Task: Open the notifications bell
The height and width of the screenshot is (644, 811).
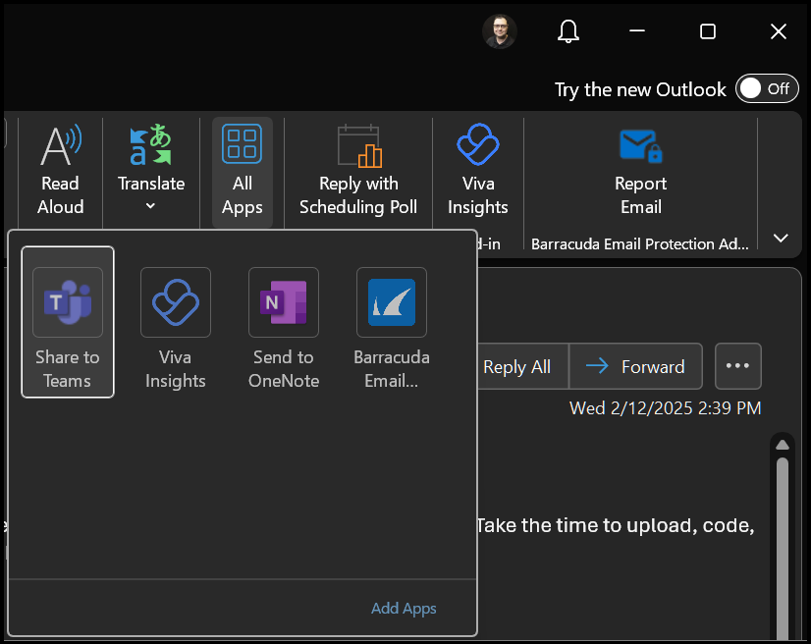Action: pyautogui.click(x=568, y=31)
